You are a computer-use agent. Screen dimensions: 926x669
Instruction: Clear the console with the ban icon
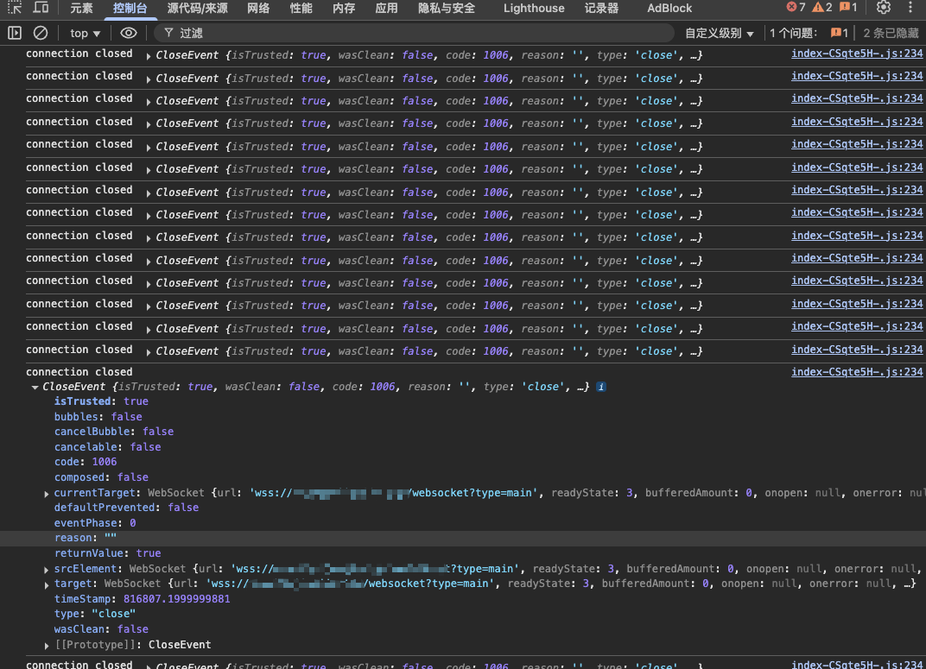tap(40, 33)
